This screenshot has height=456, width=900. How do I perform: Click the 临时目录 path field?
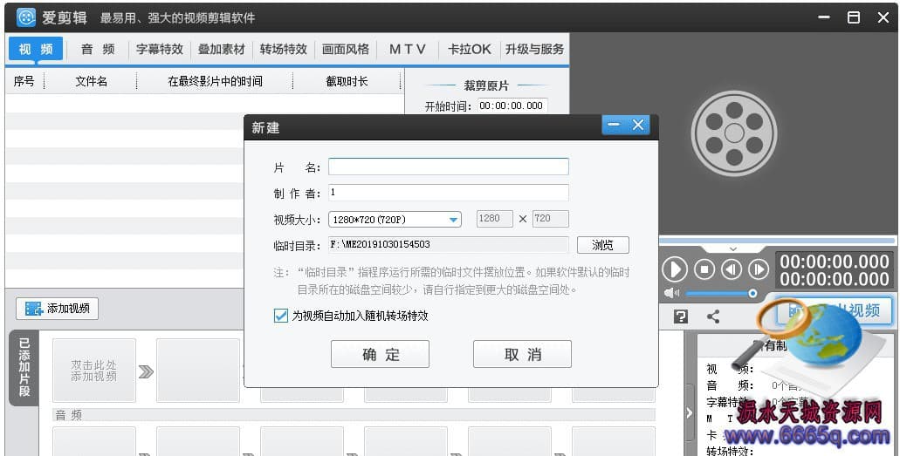click(x=449, y=245)
